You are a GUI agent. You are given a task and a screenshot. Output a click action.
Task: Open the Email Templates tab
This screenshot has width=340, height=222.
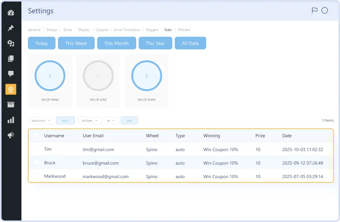click(127, 30)
